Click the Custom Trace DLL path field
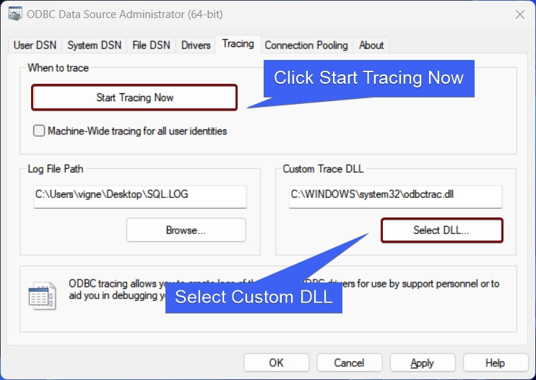536x380 pixels. click(396, 197)
